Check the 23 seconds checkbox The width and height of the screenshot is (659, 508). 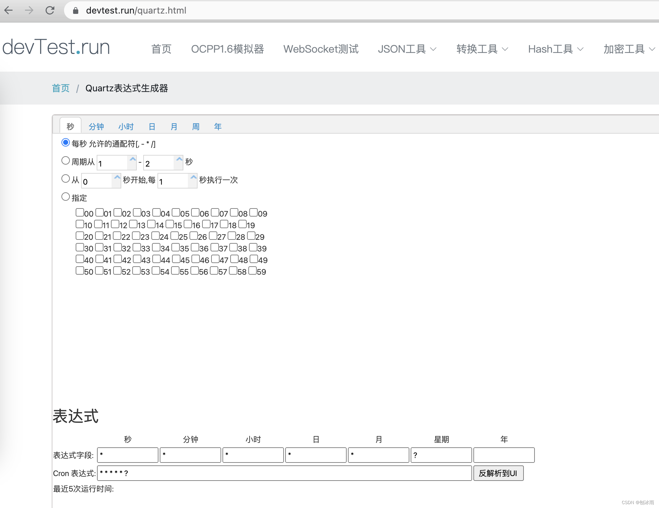(136, 236)
